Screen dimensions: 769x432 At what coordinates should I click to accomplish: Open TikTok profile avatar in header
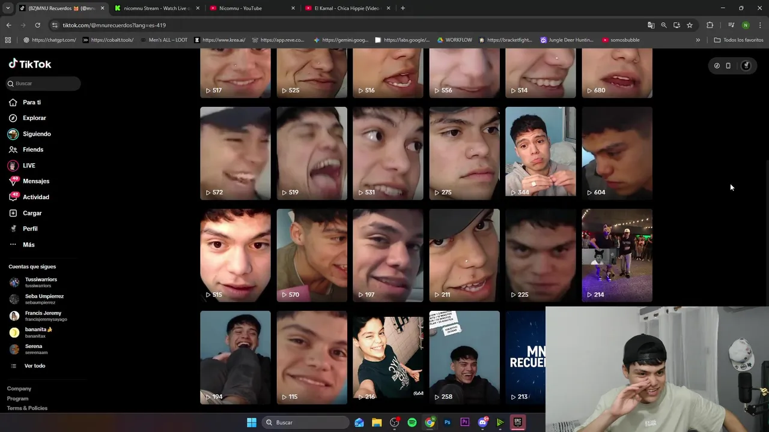pos(746,66)
